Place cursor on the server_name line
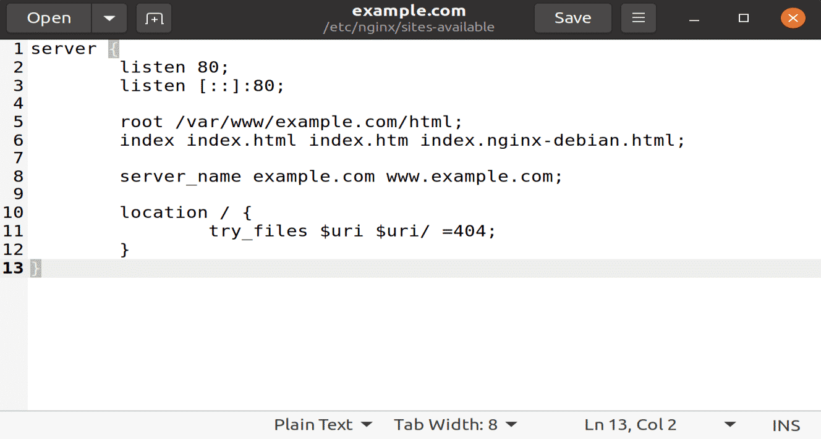821x439 pixels. point(341,177)
